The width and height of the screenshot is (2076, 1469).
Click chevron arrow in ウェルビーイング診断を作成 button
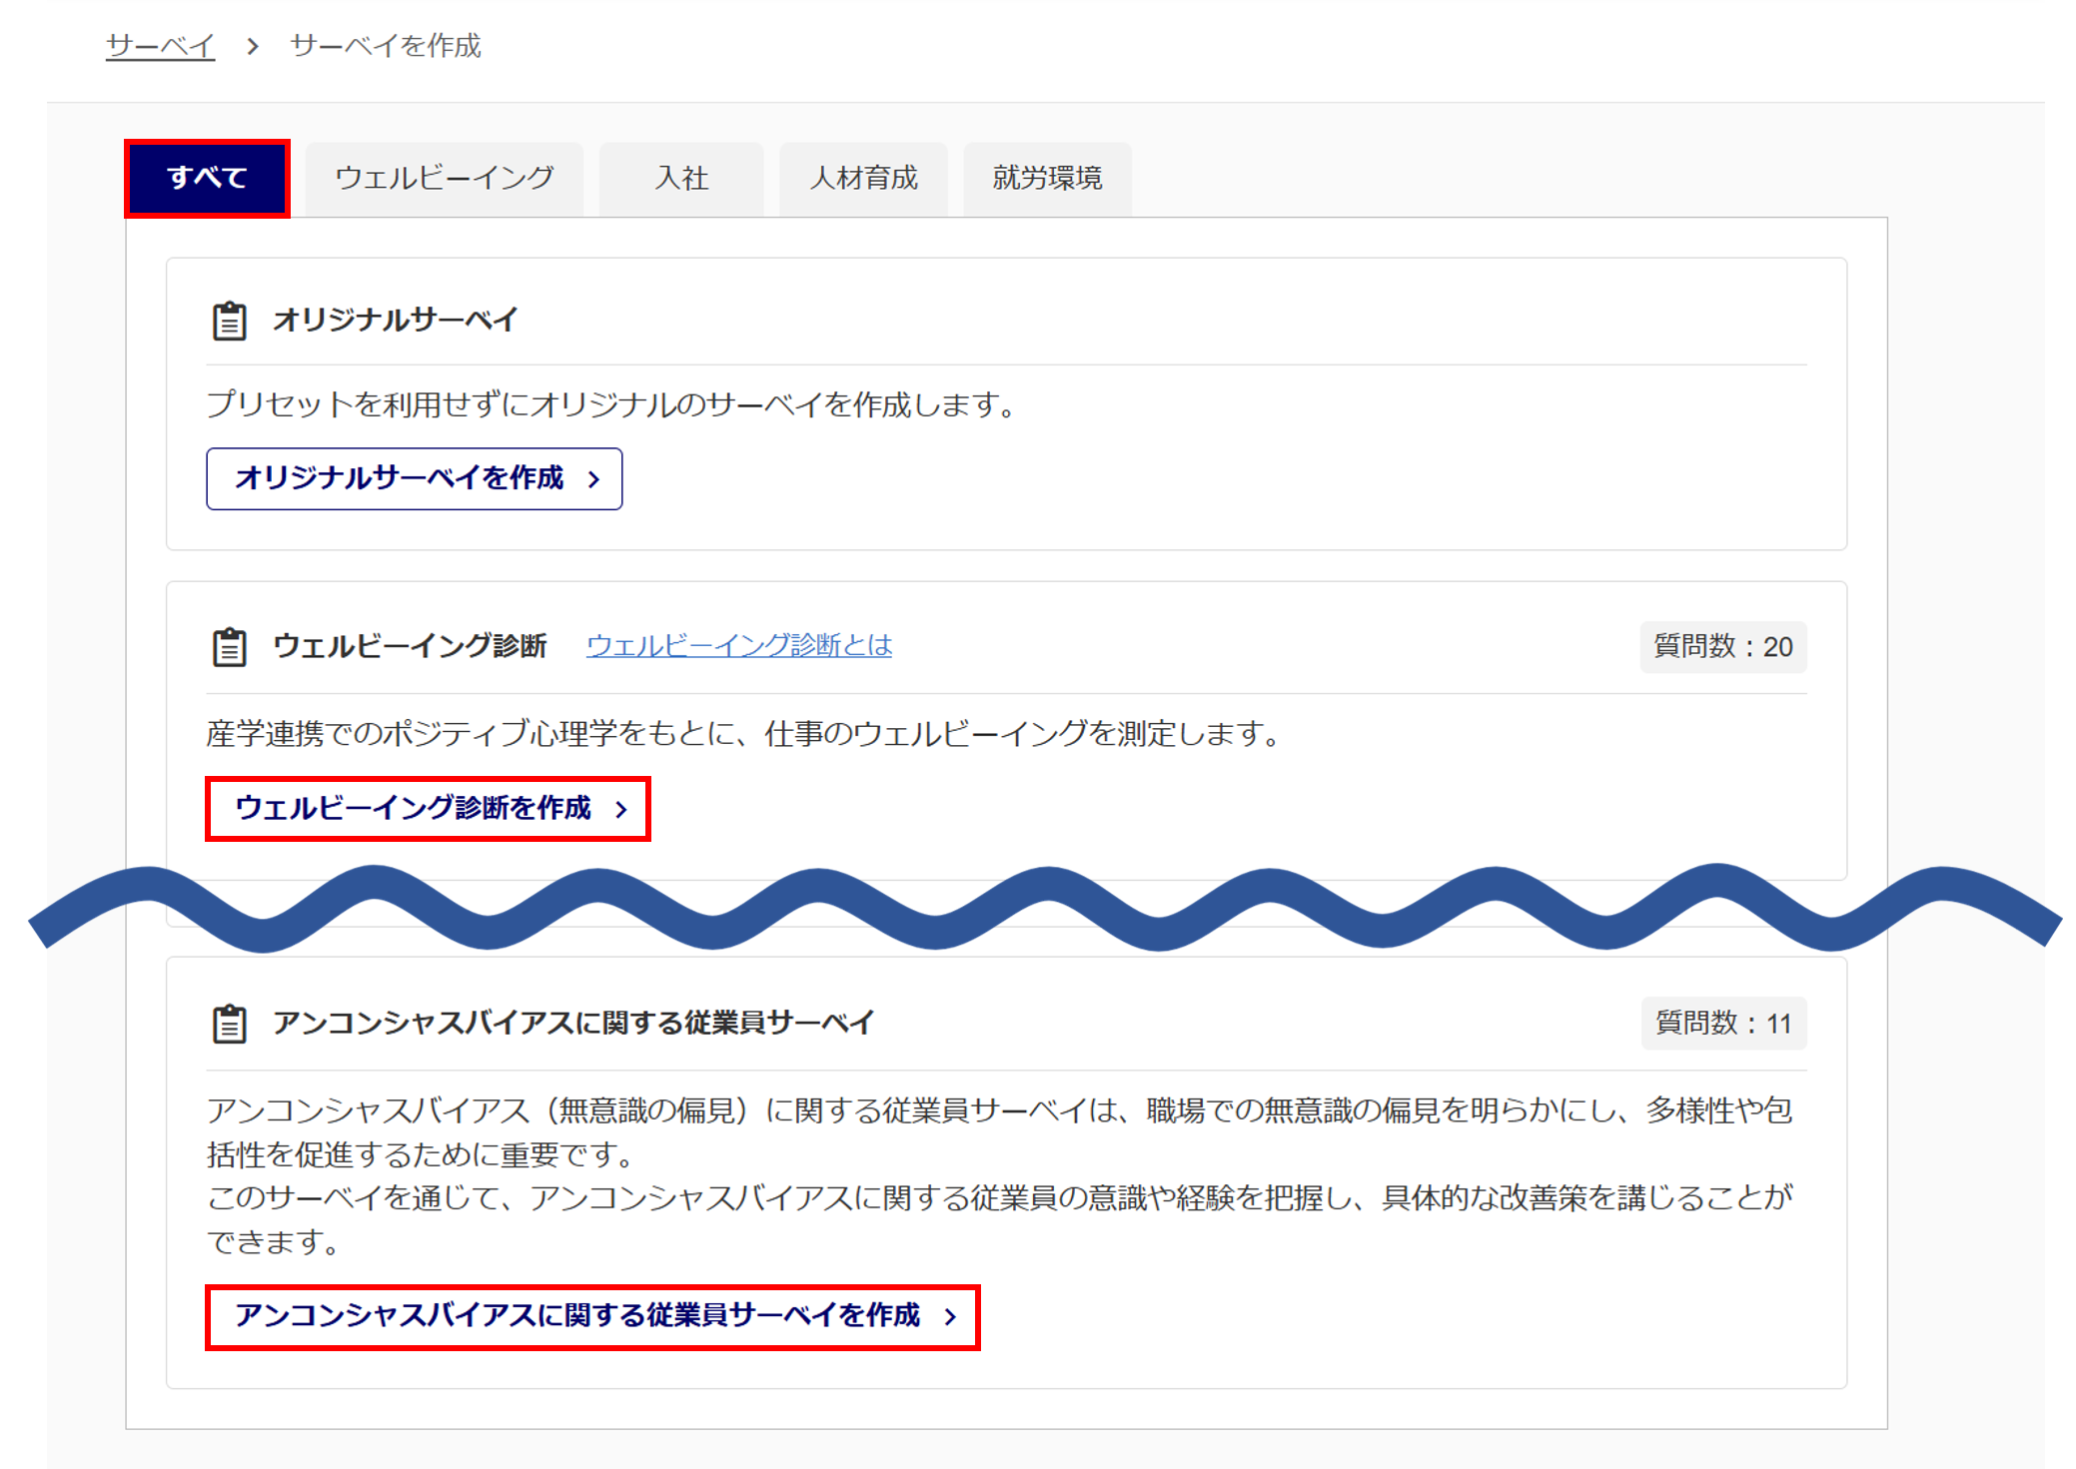pyautogui.click(x=621, y=809)
